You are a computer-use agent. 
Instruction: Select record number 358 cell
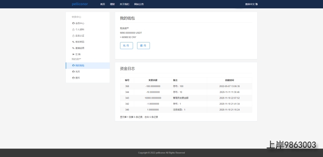[x=127, y=86]
